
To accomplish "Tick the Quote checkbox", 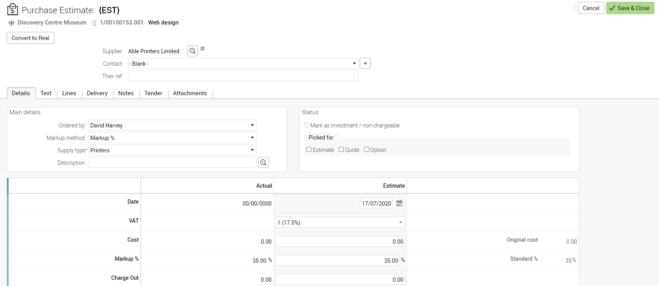I will (x=341, y=150).
